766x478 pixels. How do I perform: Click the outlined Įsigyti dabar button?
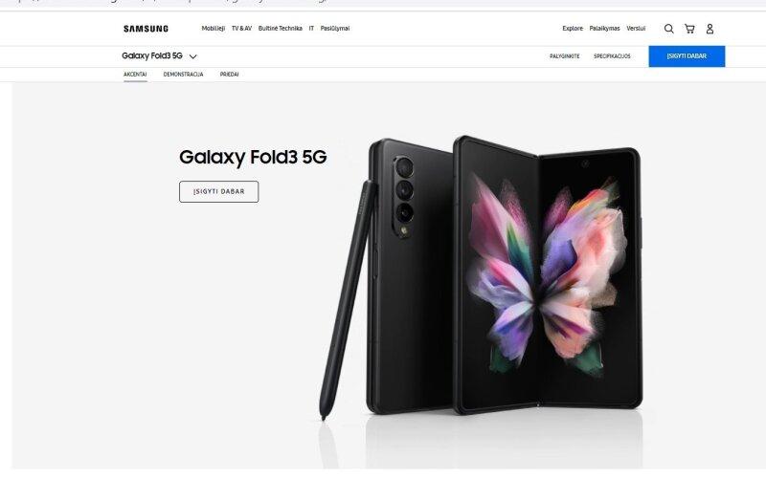coord(219,192)
